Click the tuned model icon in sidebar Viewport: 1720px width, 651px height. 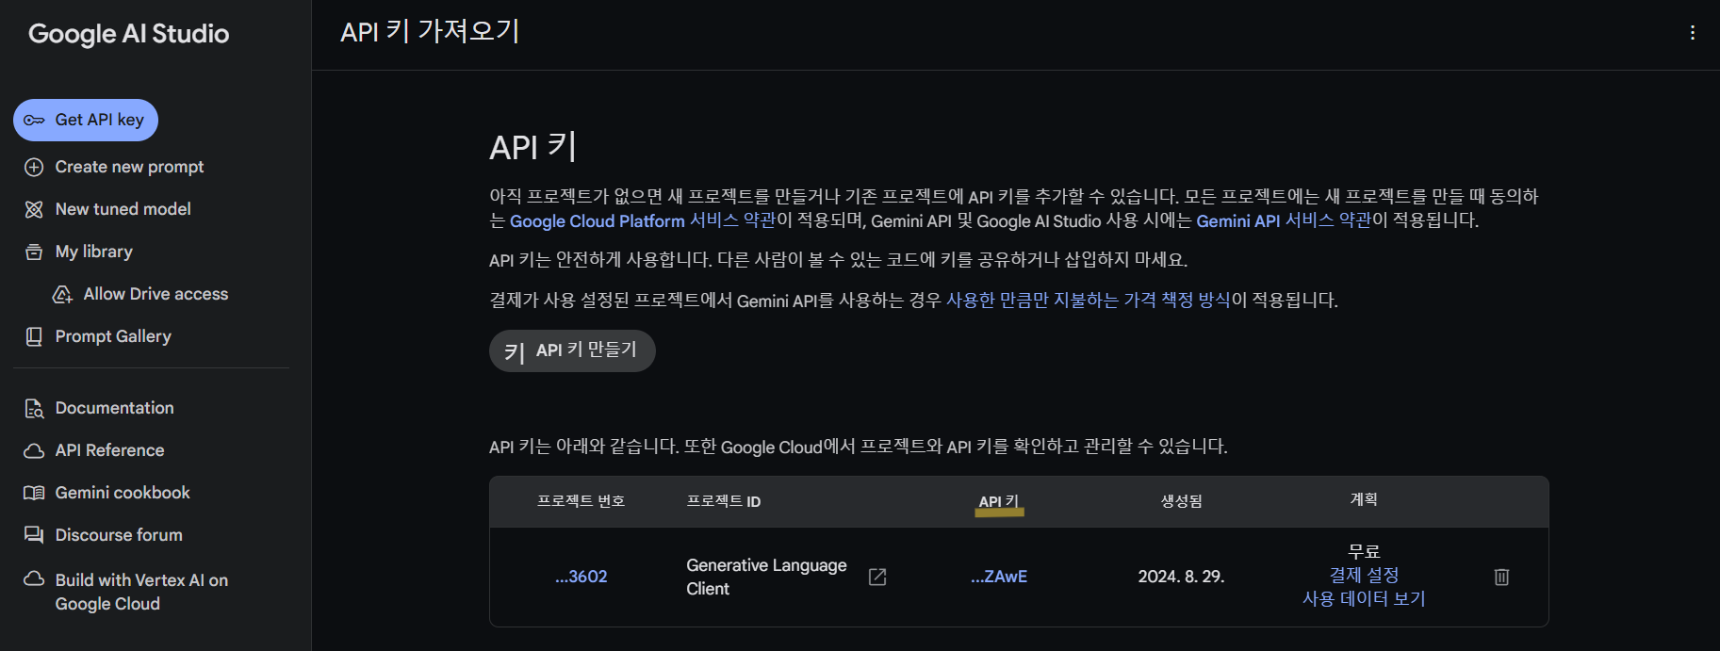click(34, 209)
